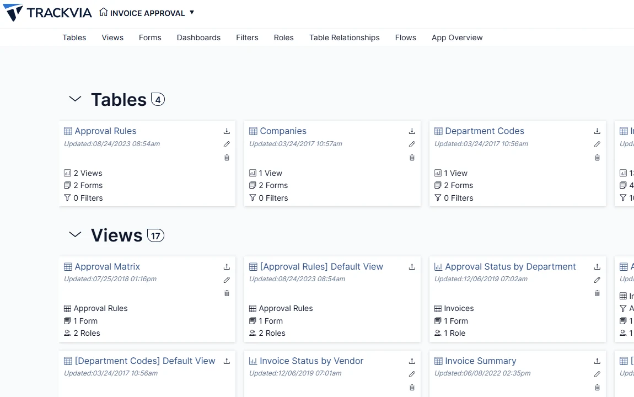Click upload icon on Invoice Status by Vendor
Viewport: 634px width, 397px height.
click(x=412, y=361)
